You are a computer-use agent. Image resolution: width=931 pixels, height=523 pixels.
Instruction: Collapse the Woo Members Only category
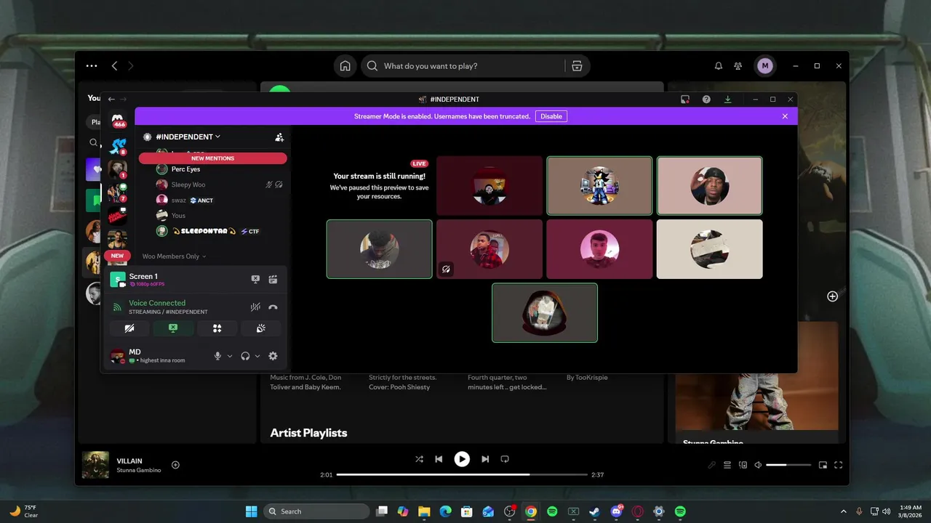coord(174,256)
